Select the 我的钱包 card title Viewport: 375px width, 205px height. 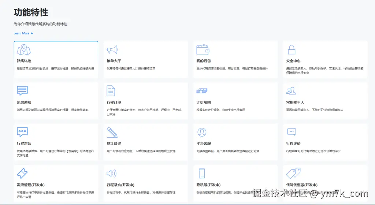pyautogui.click(x=204, y=61)
